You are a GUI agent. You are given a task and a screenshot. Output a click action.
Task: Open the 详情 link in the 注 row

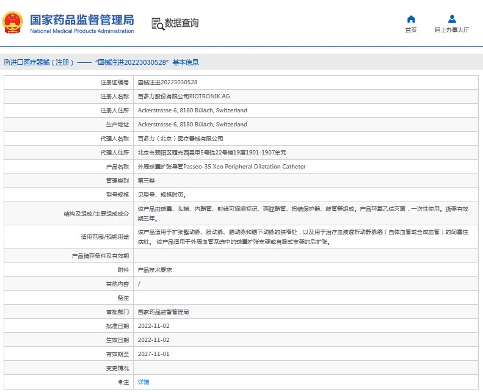pos(143,382)
